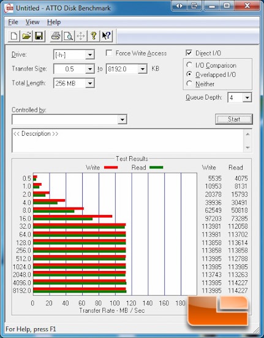Click inside the Description text box
Image resolution: width=264 pixels, height=338 pixels.
click(x=128, y=141)
